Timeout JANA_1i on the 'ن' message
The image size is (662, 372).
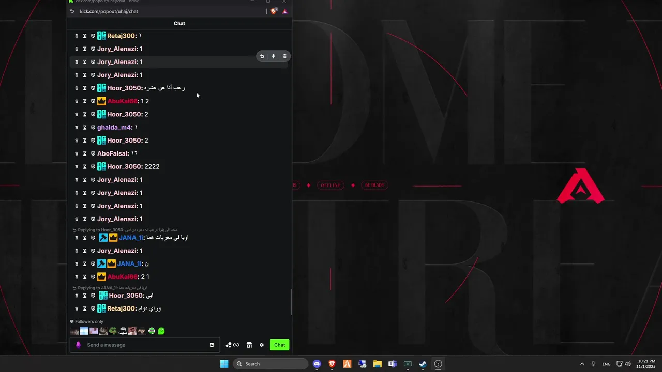tap(85, 264)
